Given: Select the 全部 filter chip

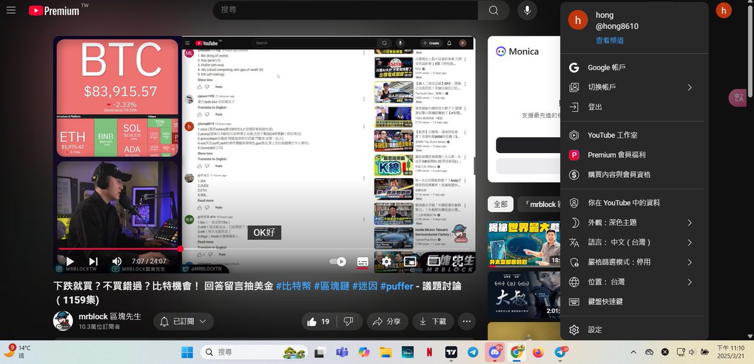Looking at the screenshot, I should (x=500, y=204).
